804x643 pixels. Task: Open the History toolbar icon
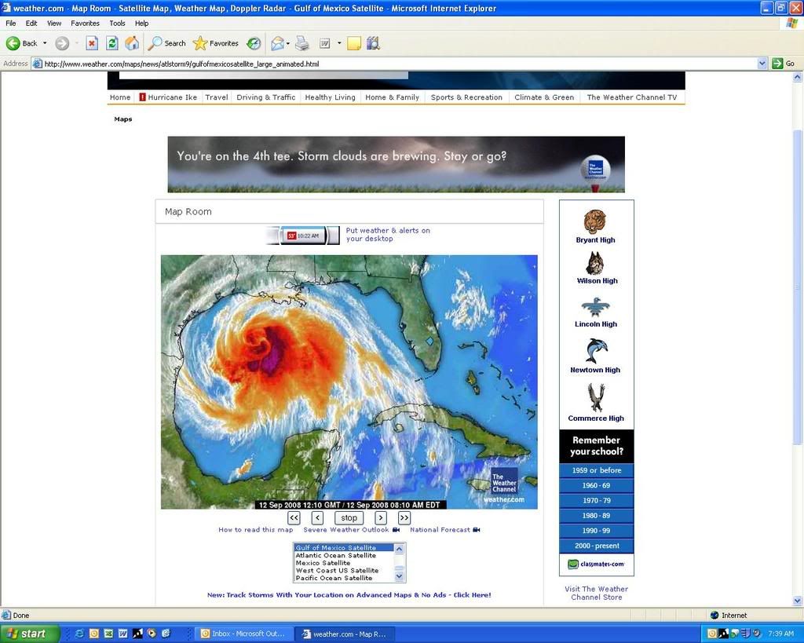pos(254,43)
